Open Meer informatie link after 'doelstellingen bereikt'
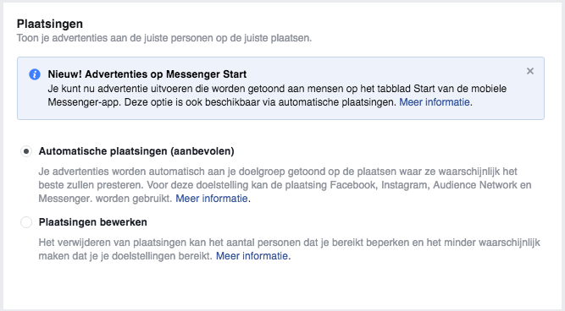The height and width of the screenshot is (311, 565). [252, 256]
